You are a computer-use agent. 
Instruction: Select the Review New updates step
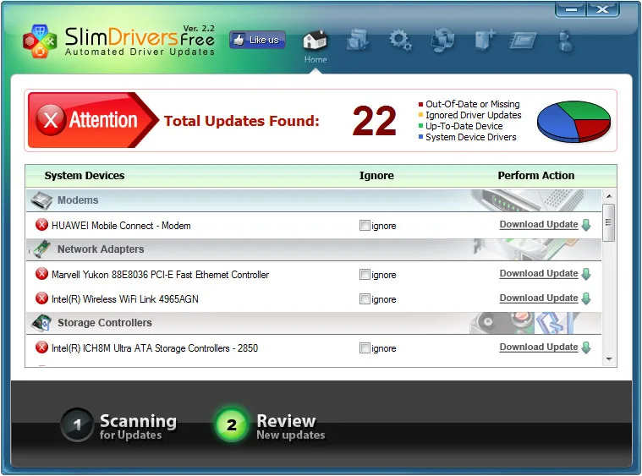click(270, 425)
